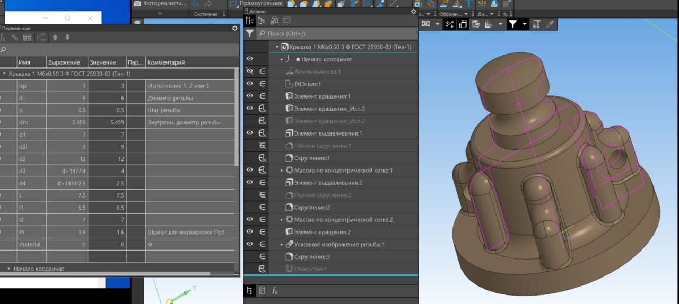
Task: Expand Массив по концентрической сетке:1
Action: click(x=282, y=171)
